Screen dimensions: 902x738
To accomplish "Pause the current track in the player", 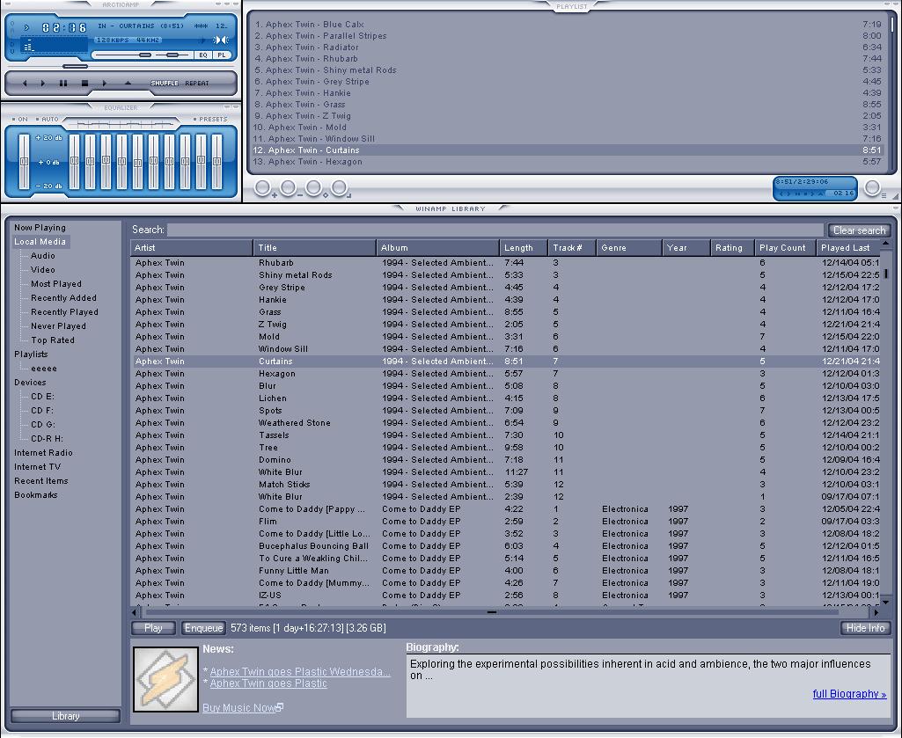I will (63, 84).
